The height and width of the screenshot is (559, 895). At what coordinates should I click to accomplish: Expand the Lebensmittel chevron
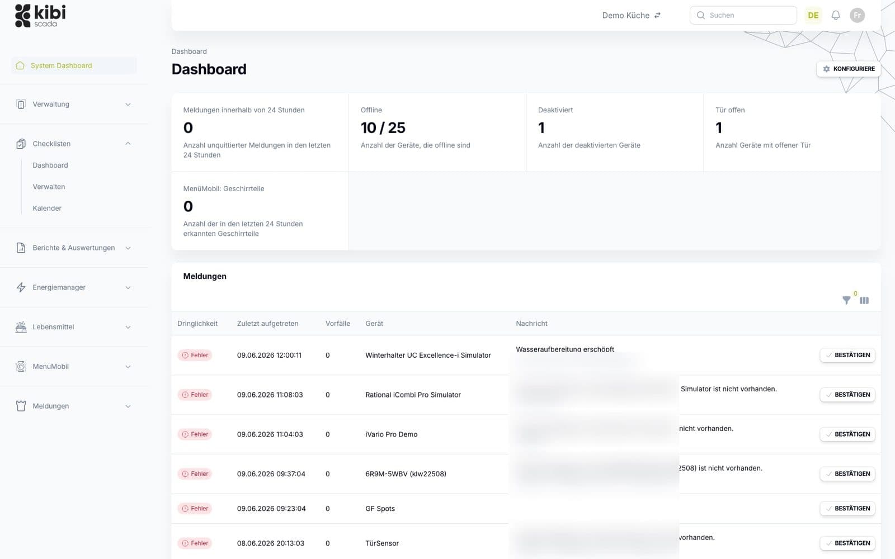[128, 327]
